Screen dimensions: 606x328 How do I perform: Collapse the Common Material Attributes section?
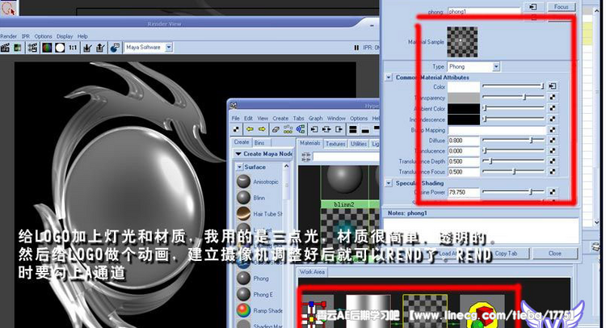(389, 78)
